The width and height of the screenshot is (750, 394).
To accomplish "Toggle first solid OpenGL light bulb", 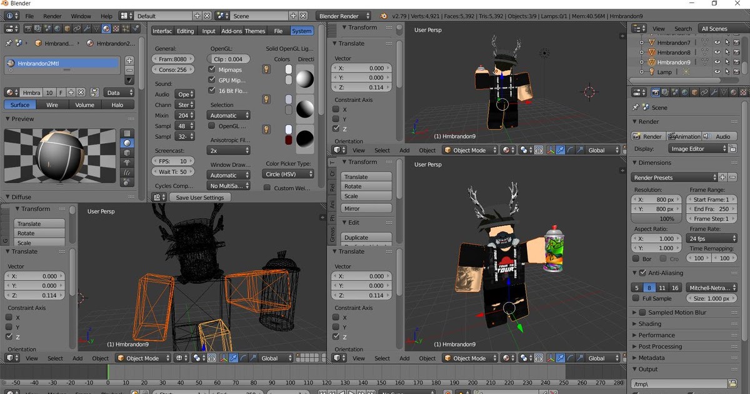I will (x=266, y=69).
